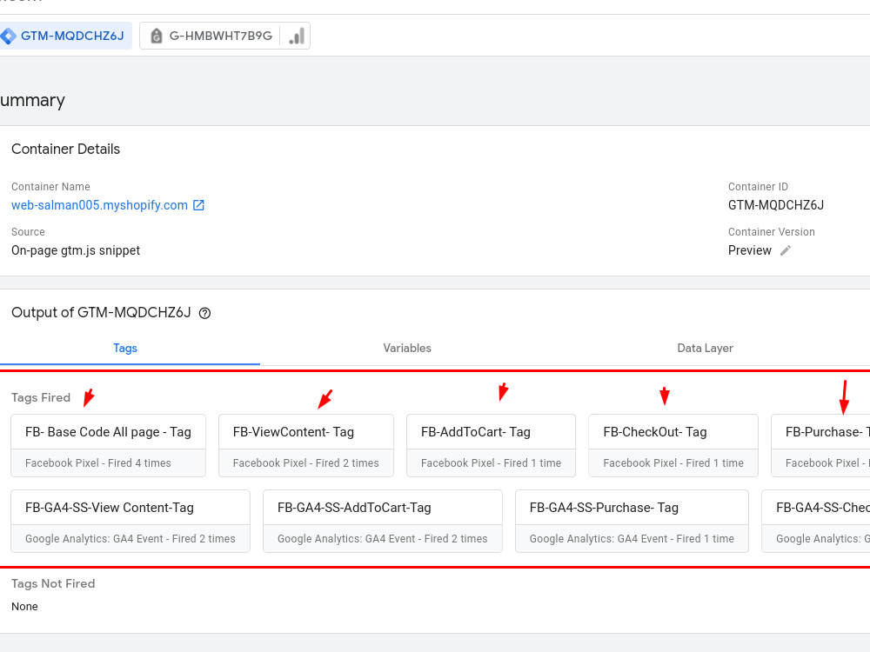Image resolution: width=870 pixels, height=652 pixels.
Task: Click the 'Preview' container version text
Action: 750,250
